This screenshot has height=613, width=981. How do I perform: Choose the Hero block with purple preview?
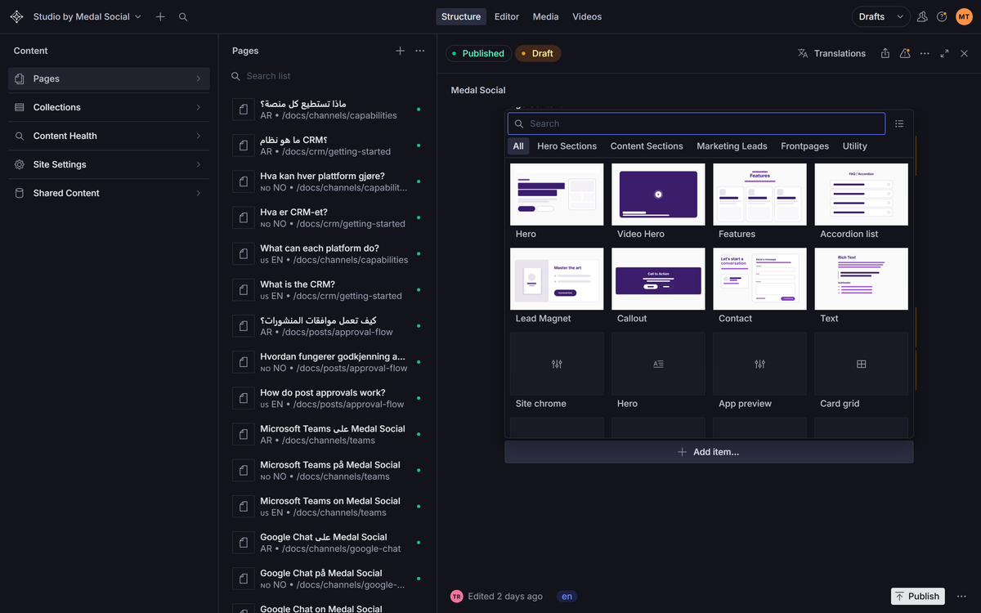(x=557, y=202)
